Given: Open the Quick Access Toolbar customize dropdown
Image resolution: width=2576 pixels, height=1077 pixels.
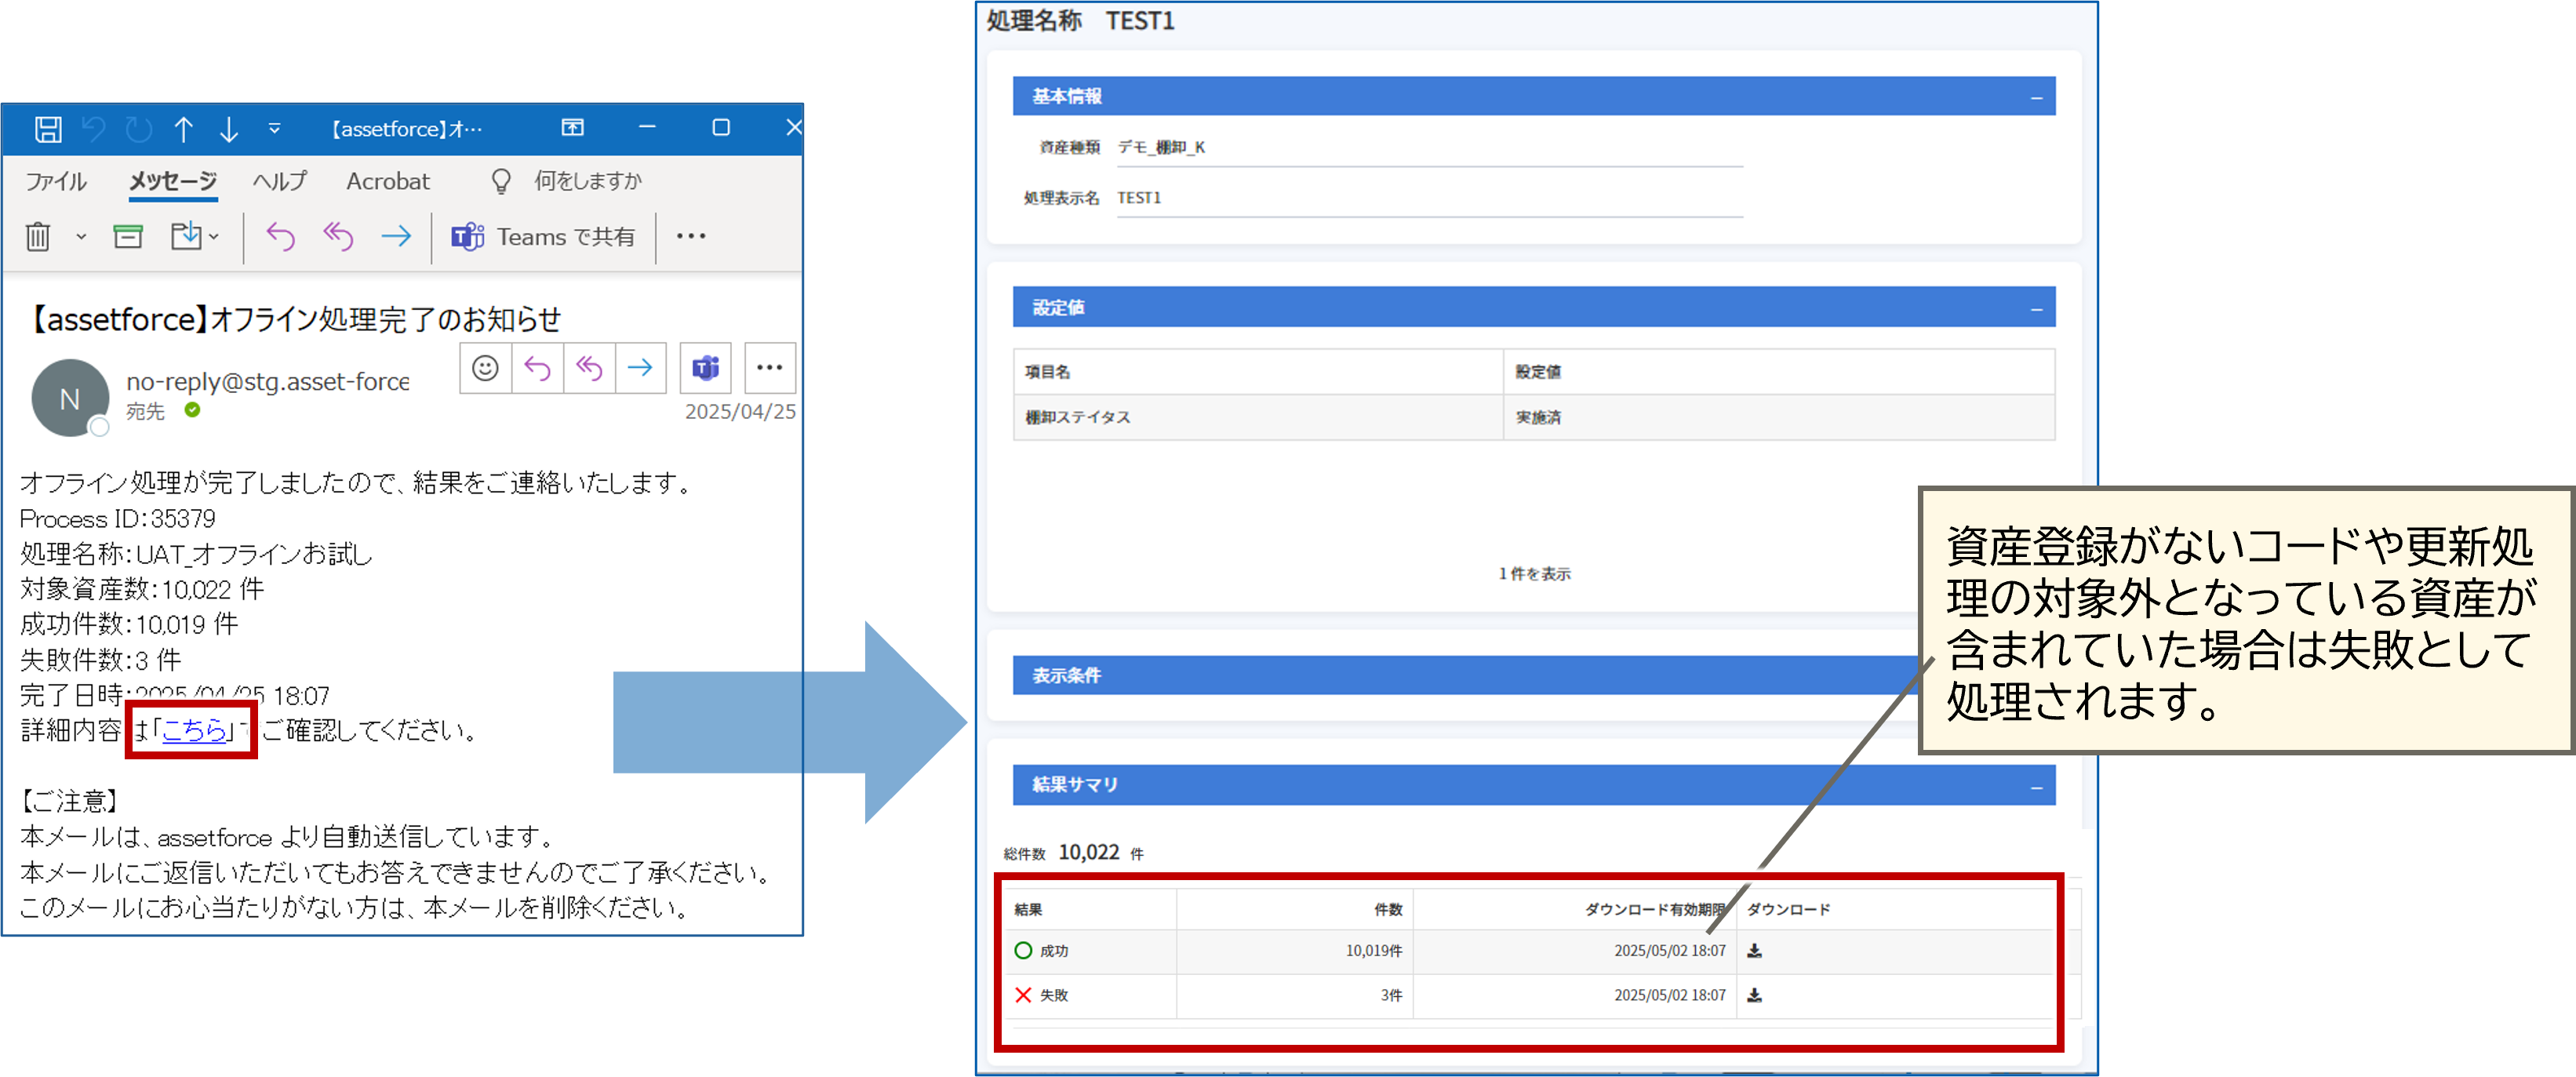Looking at the screenshot, I should (274, 129).
